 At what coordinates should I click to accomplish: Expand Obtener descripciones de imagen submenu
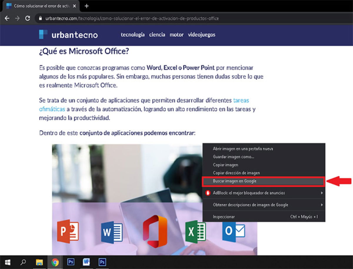coord(322,205)
